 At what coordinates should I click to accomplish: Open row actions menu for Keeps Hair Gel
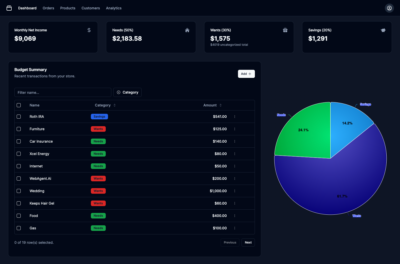click(235, 203)
